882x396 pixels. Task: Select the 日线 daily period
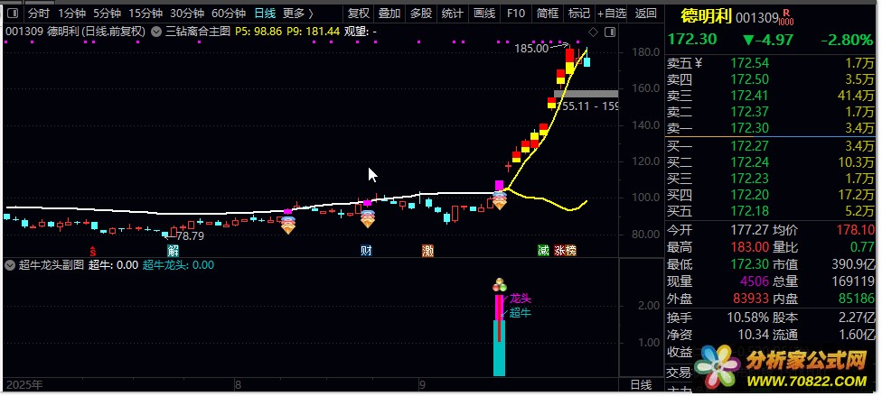click(265, 13)
